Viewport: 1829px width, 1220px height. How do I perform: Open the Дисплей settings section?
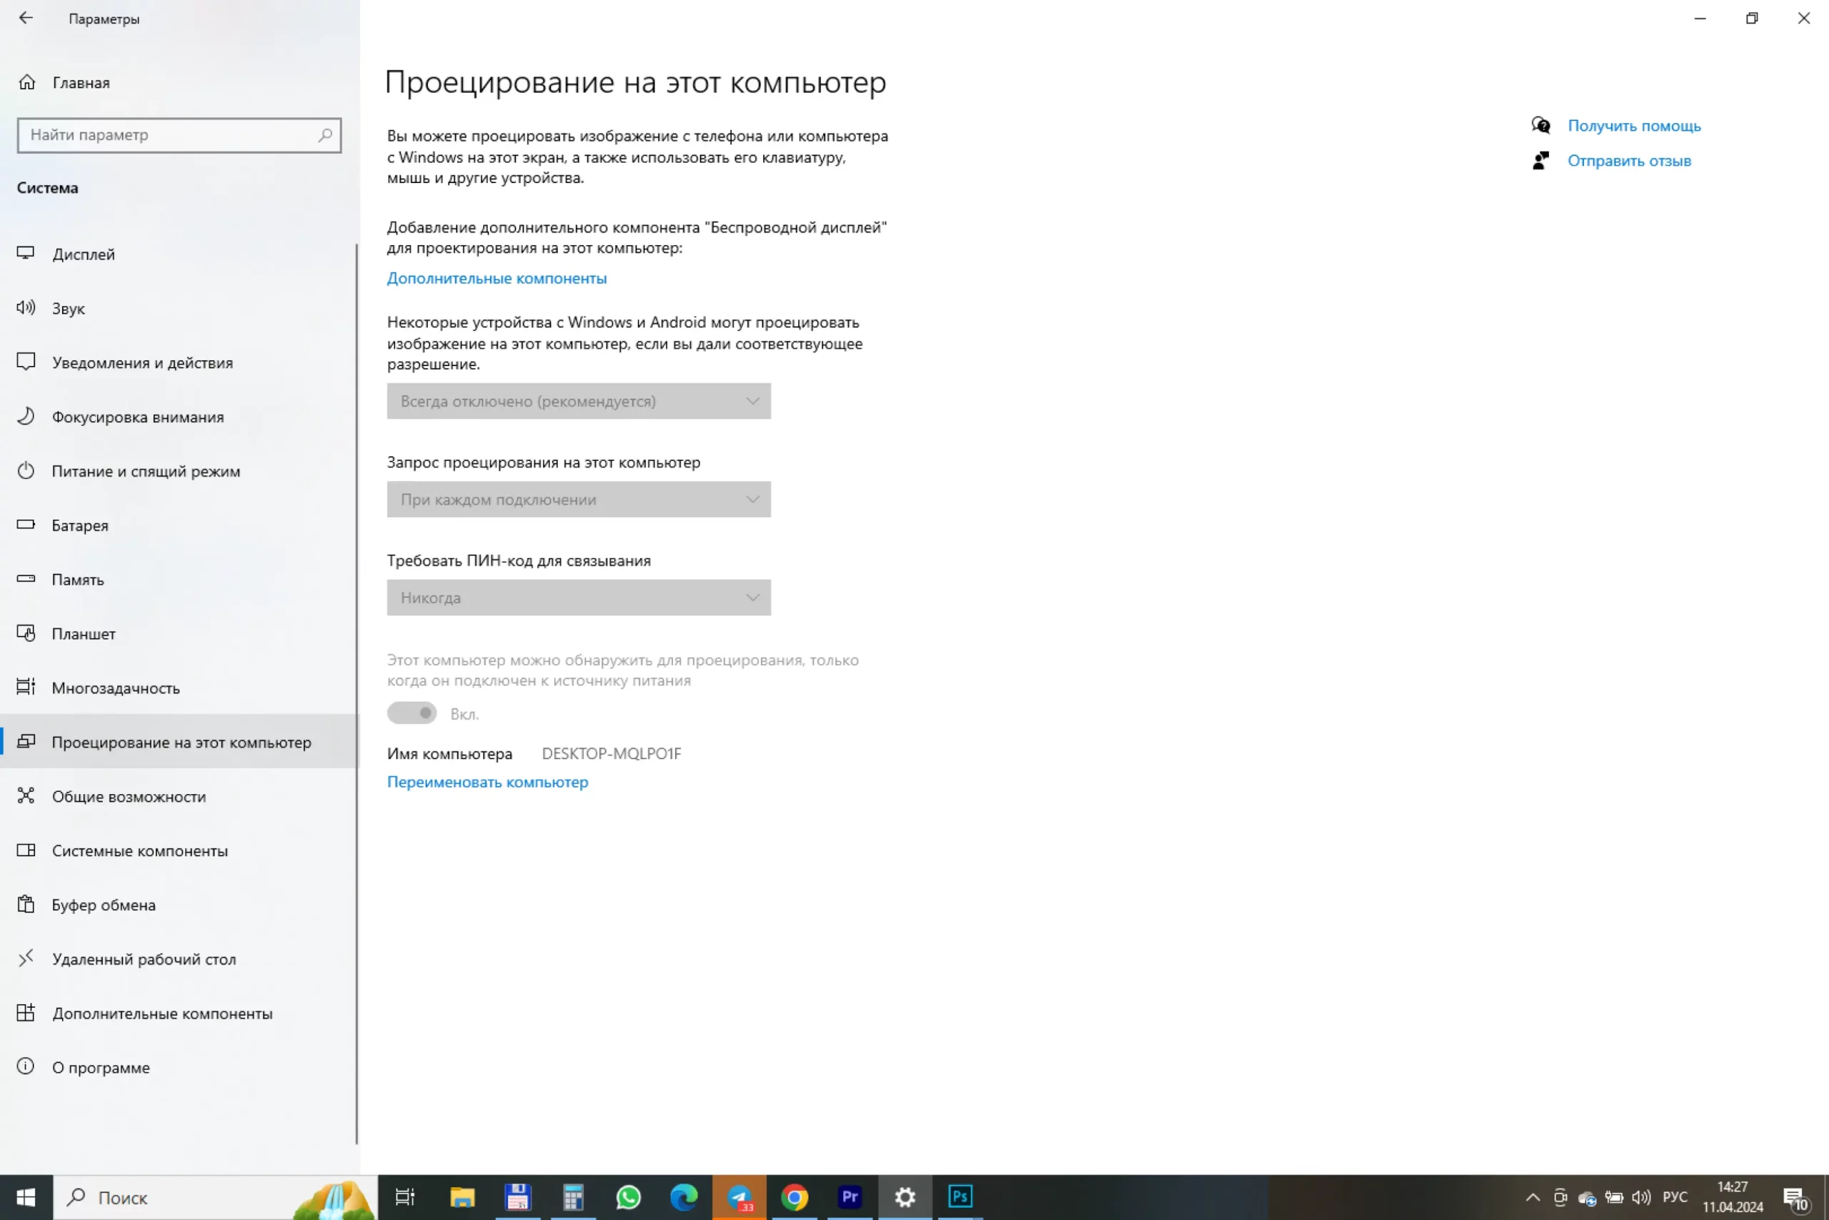pyautogui.click(x=83, y=254)
